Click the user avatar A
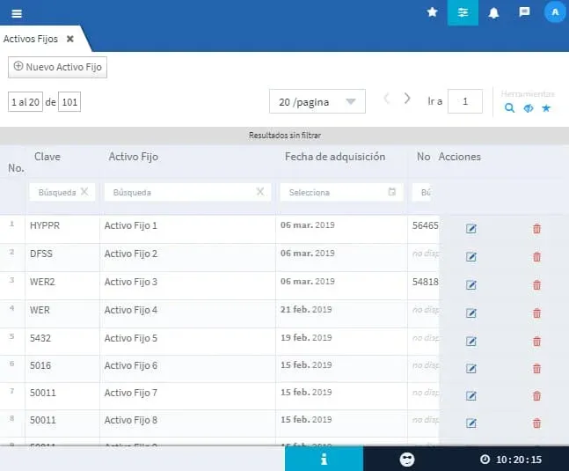Viewport: 569px width, 471px height. click(x=554, y=12)
